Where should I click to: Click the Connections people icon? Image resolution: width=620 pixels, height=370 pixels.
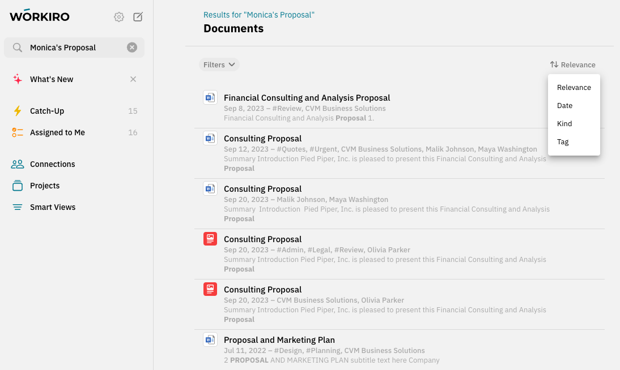[x=18, y=164]
